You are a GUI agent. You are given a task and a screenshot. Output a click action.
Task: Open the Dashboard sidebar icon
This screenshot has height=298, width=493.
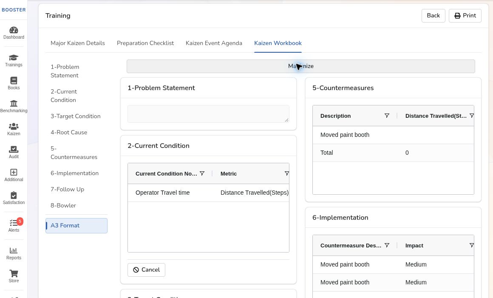[x=14, y=33]
